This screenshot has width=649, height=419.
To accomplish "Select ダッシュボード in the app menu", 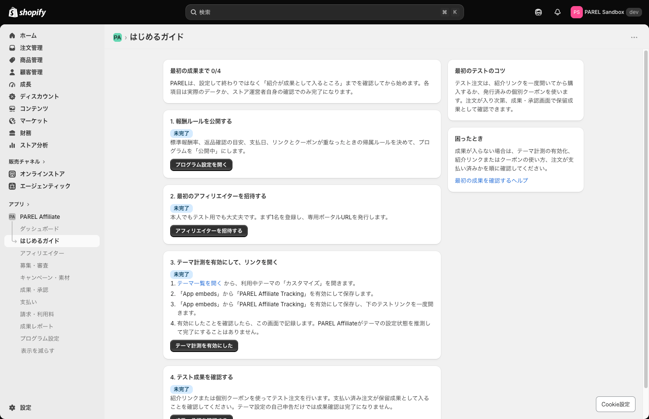I will click(39, 229).
